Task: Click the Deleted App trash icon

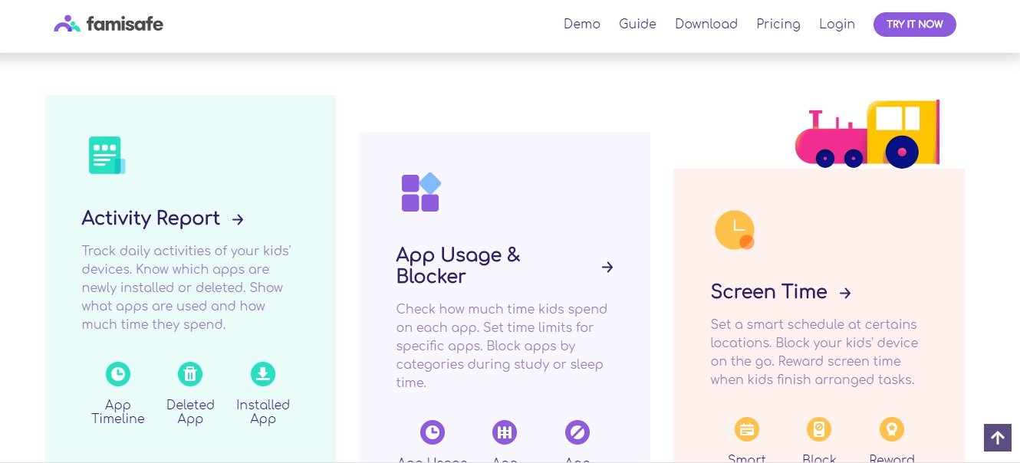Action: pyautogui.click(x=190, y=374)
